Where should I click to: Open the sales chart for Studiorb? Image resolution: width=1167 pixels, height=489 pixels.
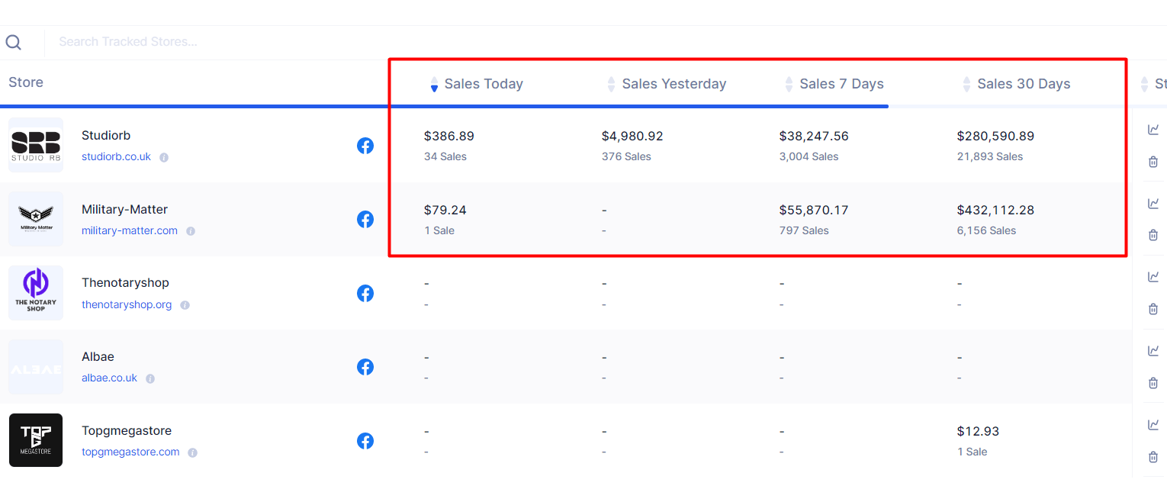point(1153,130)
